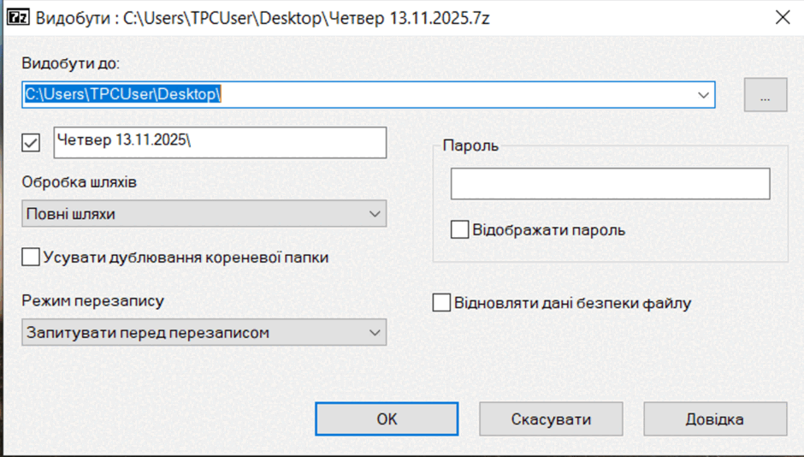804x457 pixels.
Task: Click the Режим перезапису label
Action: [x=93, y=300]
